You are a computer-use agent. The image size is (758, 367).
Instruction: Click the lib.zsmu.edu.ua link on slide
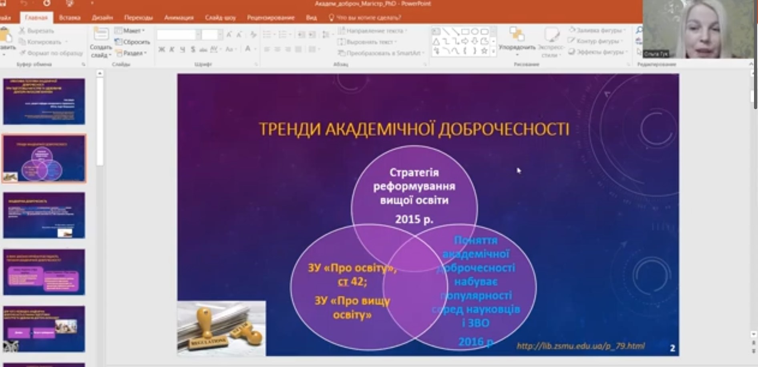tap(581, 346)
